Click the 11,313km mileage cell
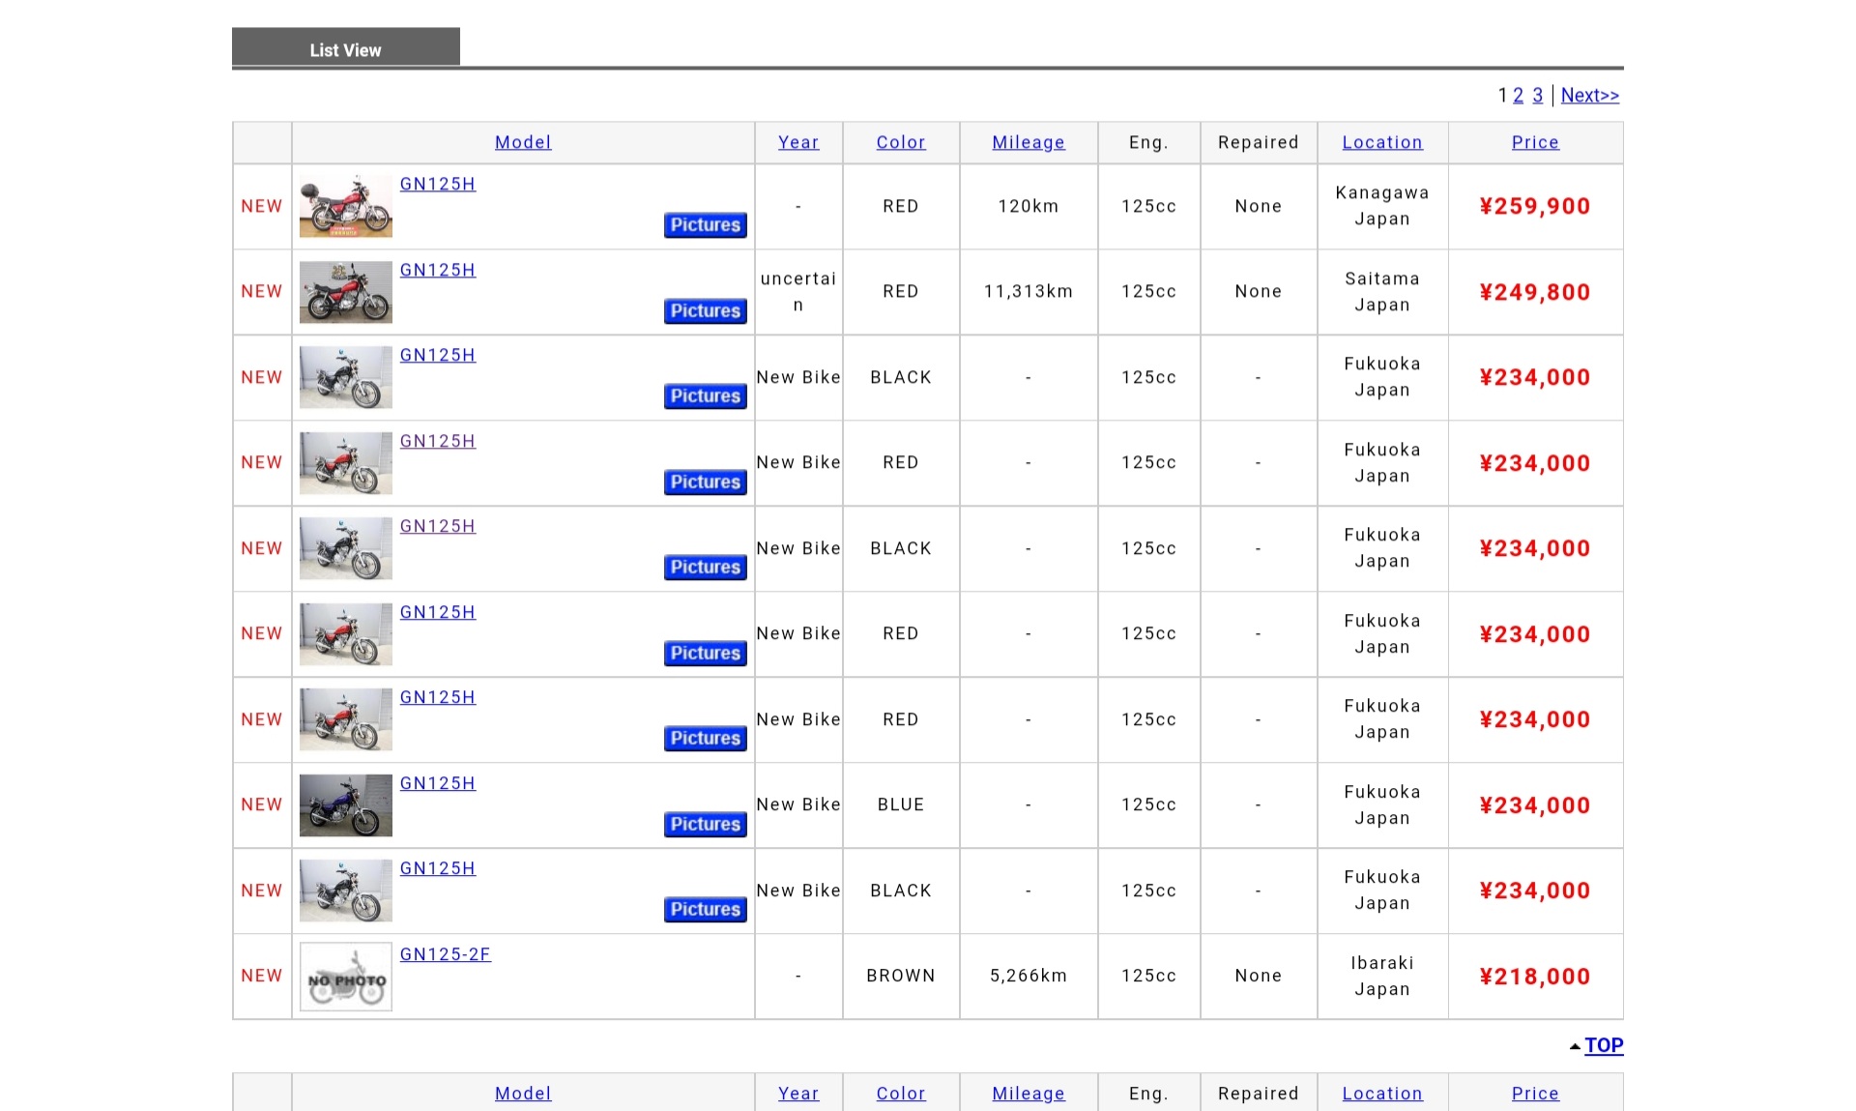The height and width of the screenshot is (1111, 1856). [1029, 291]
